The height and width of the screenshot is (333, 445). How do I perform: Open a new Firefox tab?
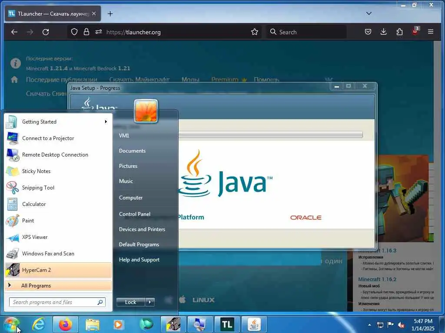coord(110,13)
